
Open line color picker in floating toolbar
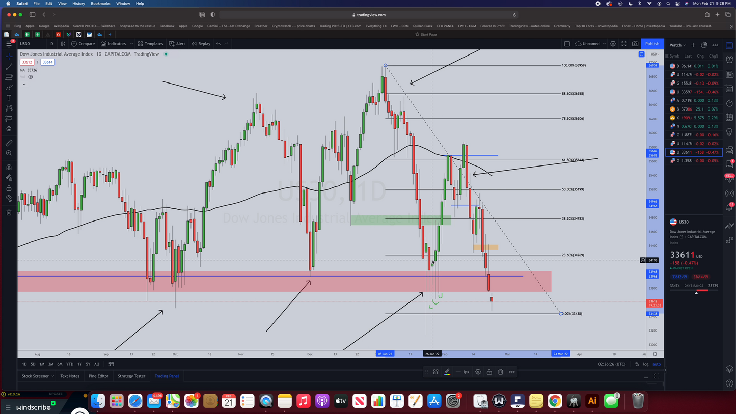pyautogui.click(x=447, y=372)
